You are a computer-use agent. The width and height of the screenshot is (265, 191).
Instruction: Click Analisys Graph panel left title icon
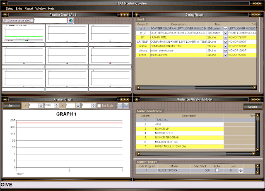point(5,99)
